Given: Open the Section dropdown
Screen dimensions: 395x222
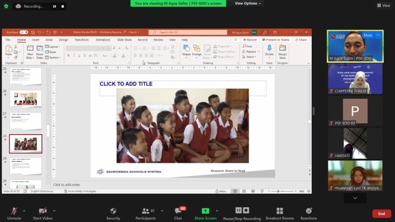Looking at the screenshot, I should (53, 58).
